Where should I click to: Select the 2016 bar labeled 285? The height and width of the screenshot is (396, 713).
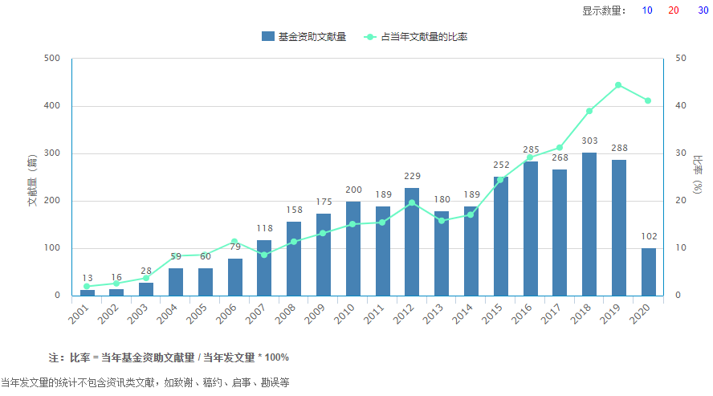pyautogui.click(x=530, y=228)
